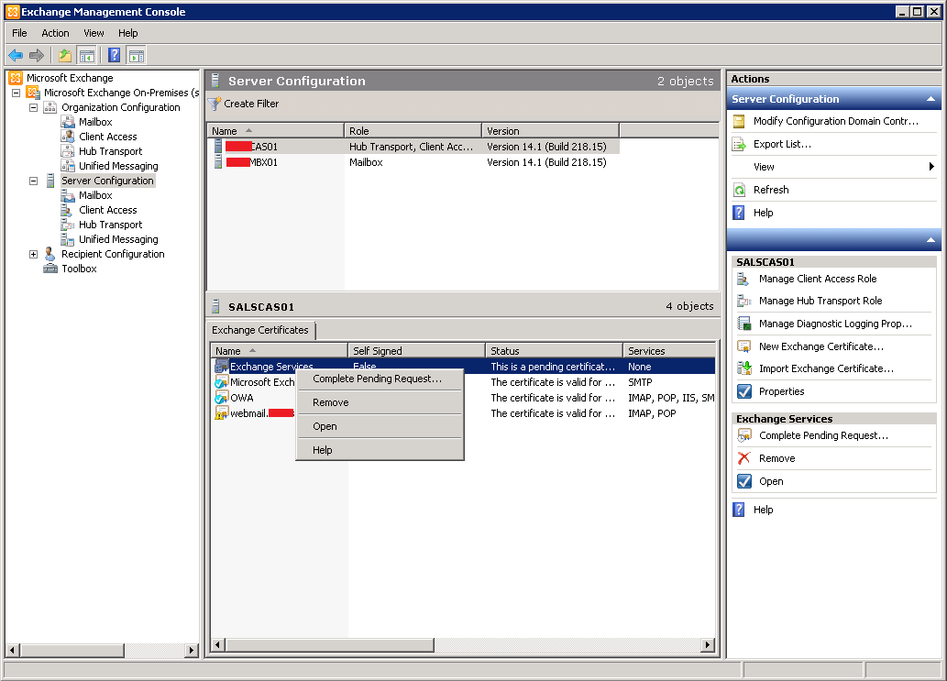Click the certificate list scroll left arrow
The height and width of the screenshot is (681, 947).
point(218,644)
